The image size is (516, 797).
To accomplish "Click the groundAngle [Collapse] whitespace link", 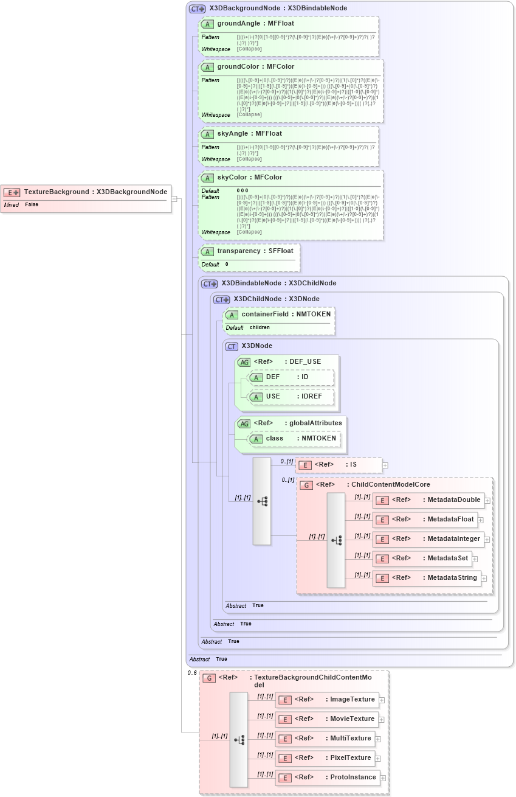I will pyautogui.click(x=249, y=49).
